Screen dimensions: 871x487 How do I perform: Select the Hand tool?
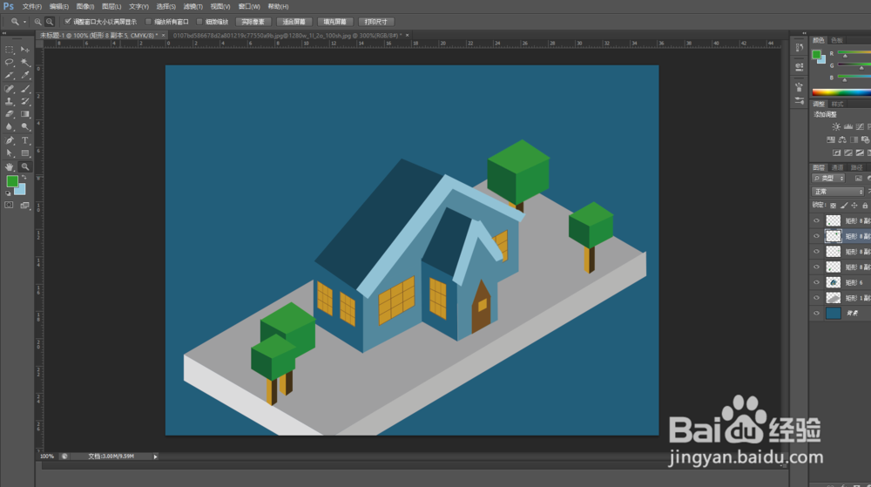(x=10, y=166)
